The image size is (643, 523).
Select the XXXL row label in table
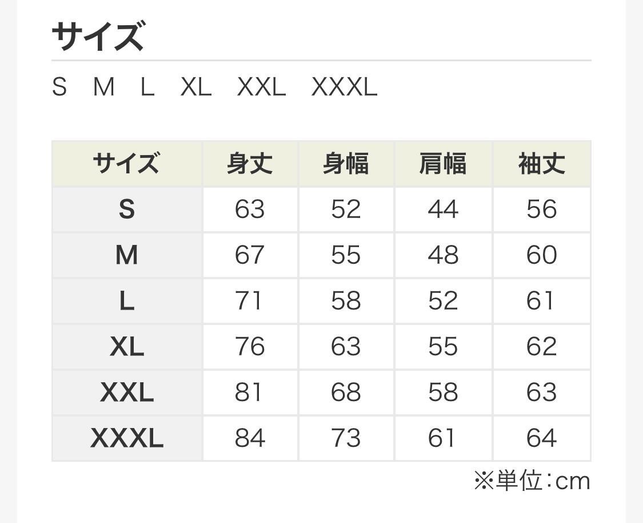click(126, 438)
